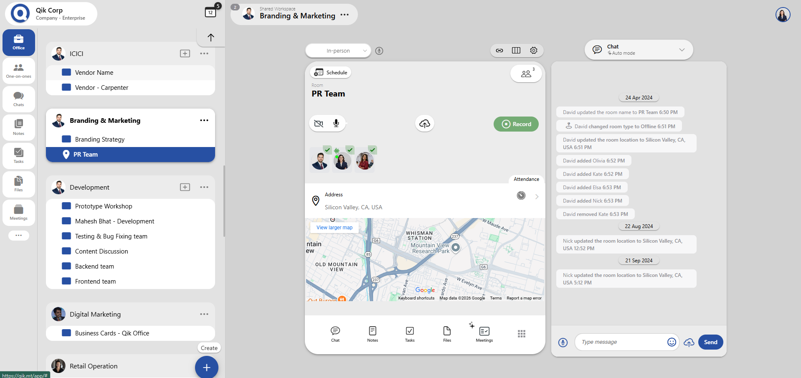Click the cloud upload icon in room
This screenshot has width=801, height=378.
(425, 124)
